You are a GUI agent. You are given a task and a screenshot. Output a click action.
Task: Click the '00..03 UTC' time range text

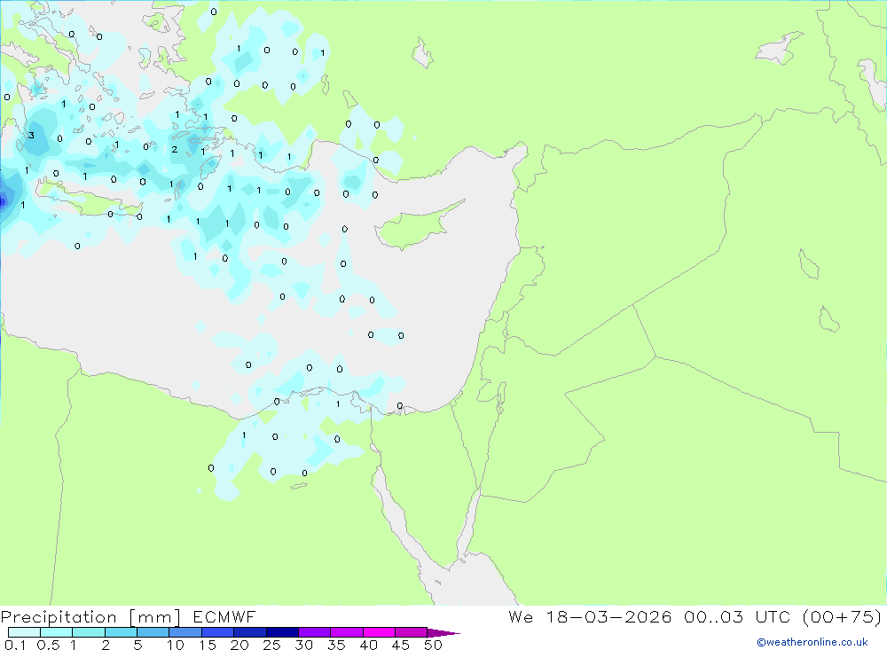736,616
